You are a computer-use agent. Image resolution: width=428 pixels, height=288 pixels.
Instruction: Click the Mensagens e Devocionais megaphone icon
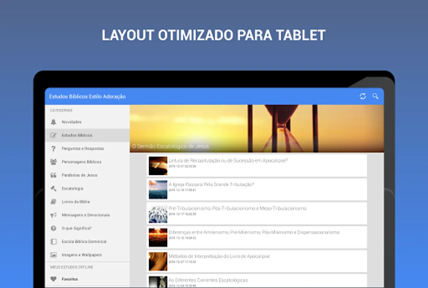coord(53,215)
